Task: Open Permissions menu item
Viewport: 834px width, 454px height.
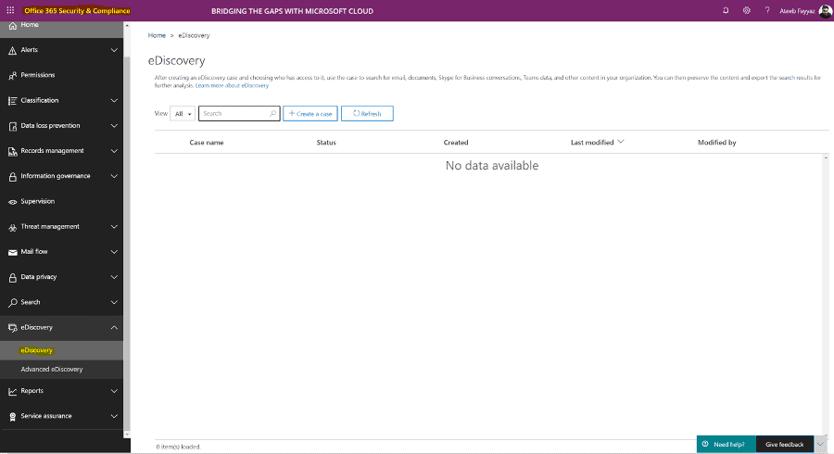Action: 62,75
